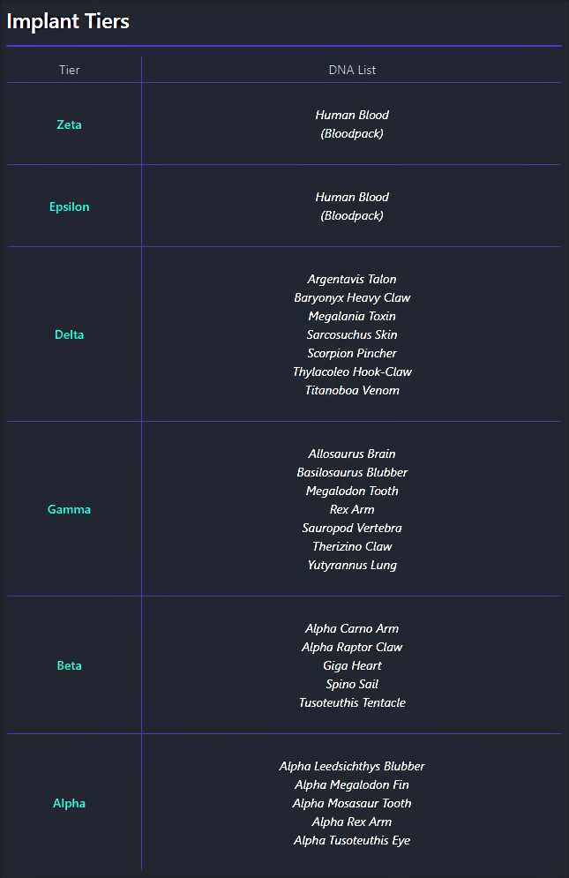Click the Alpha tier name

[x=69, y=803]
